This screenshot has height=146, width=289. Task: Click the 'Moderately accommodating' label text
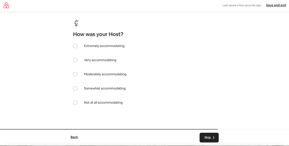pyautogui.click(x=105, y=74)
